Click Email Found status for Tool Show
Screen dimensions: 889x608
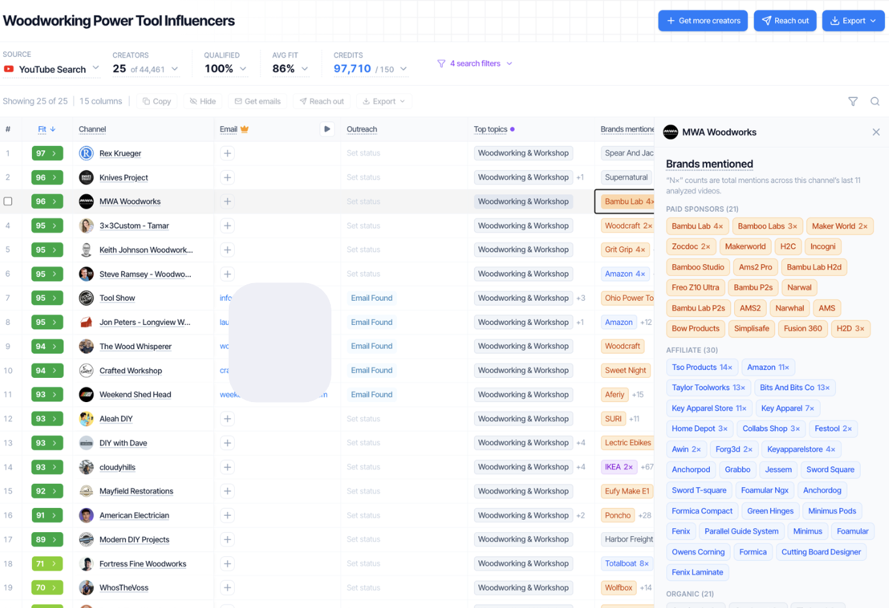click(x=372, y=298)
